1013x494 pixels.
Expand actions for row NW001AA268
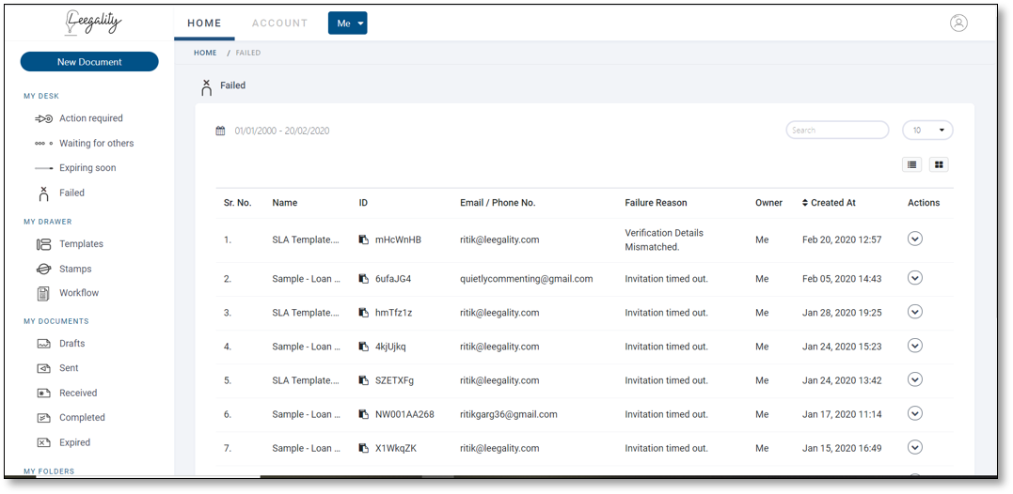[x=915, y=413]
